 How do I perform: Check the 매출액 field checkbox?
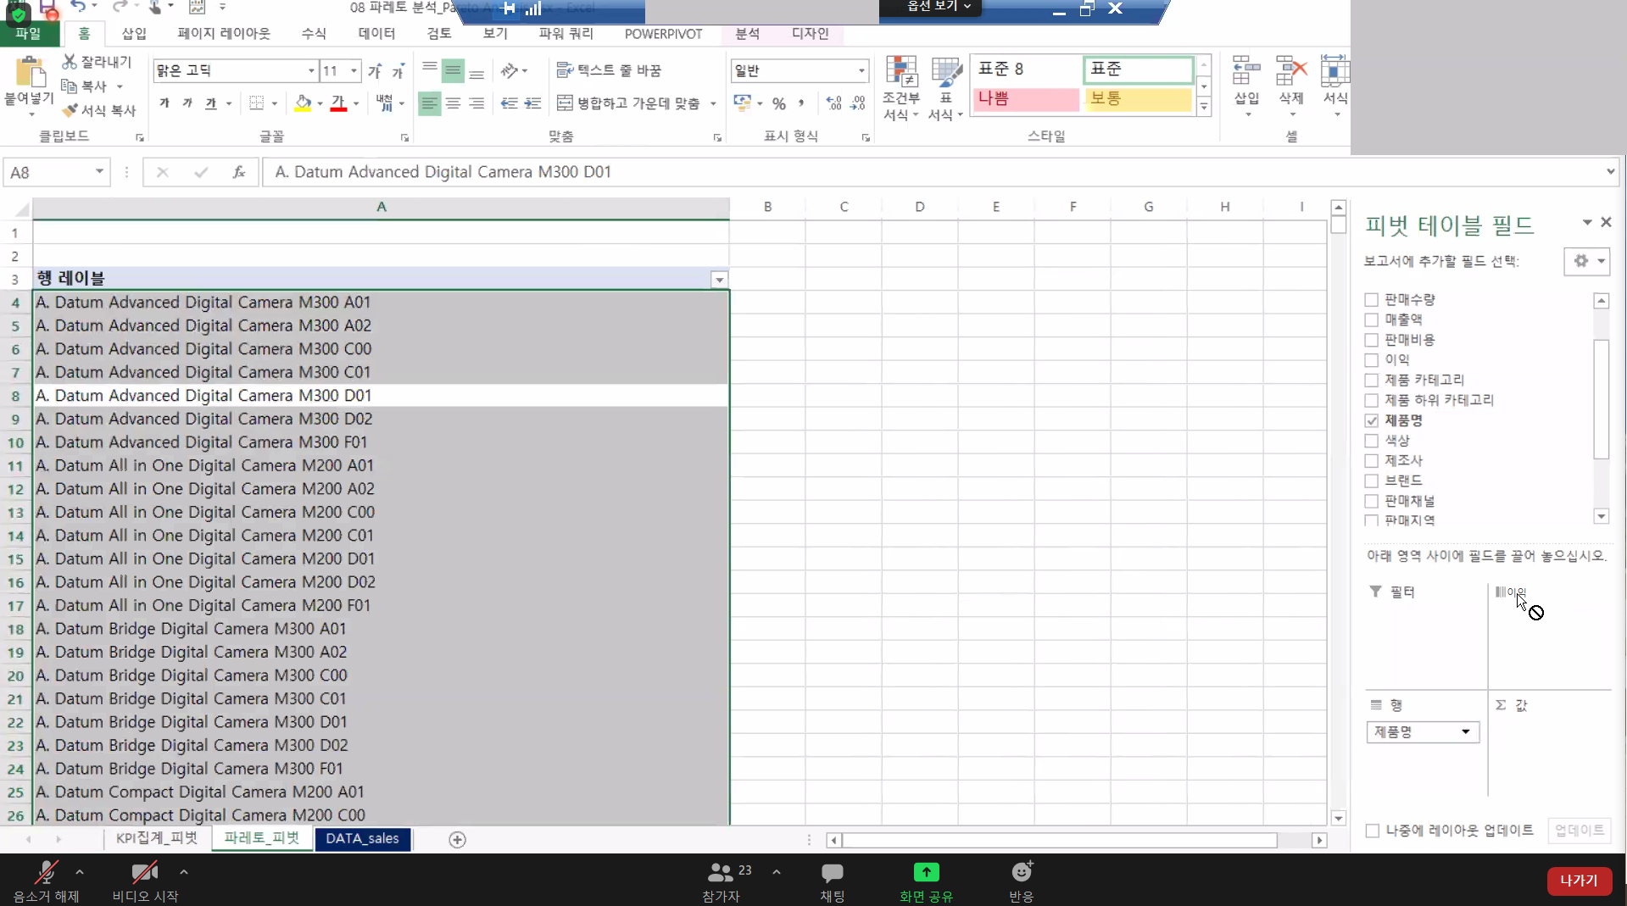pos(1371,320)
